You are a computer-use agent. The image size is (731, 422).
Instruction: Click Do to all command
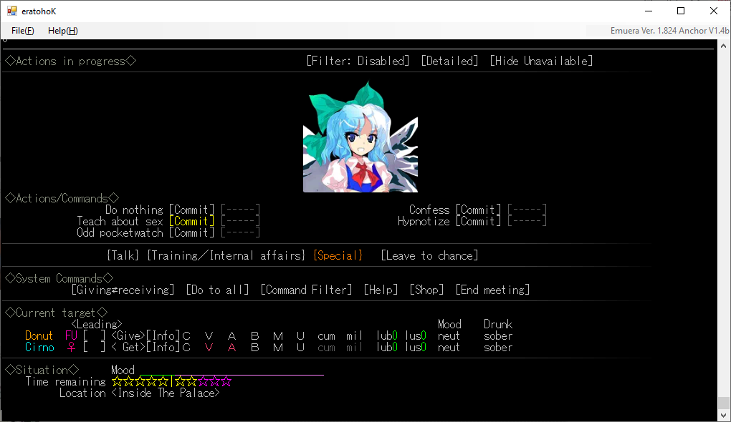[x=217, y=290]
